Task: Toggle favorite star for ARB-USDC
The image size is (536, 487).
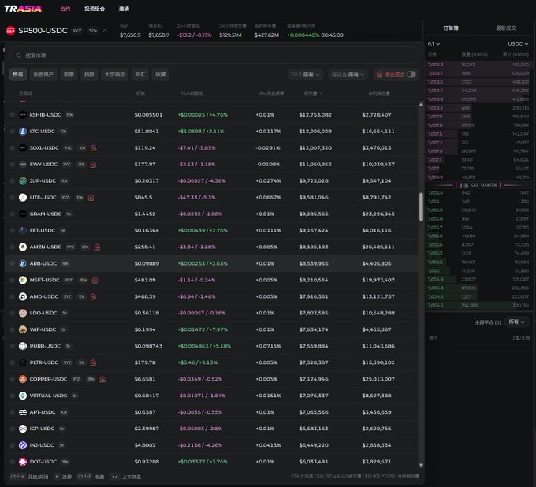Action: point(13,263)
